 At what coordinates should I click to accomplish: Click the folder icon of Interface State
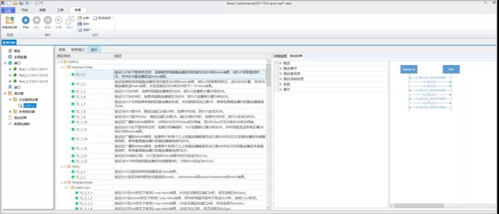(x=69, y=67)
